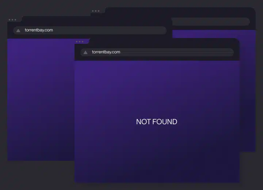Click the NOT FOUND text
Screen dimensions: 263x190
pos(156,122)
